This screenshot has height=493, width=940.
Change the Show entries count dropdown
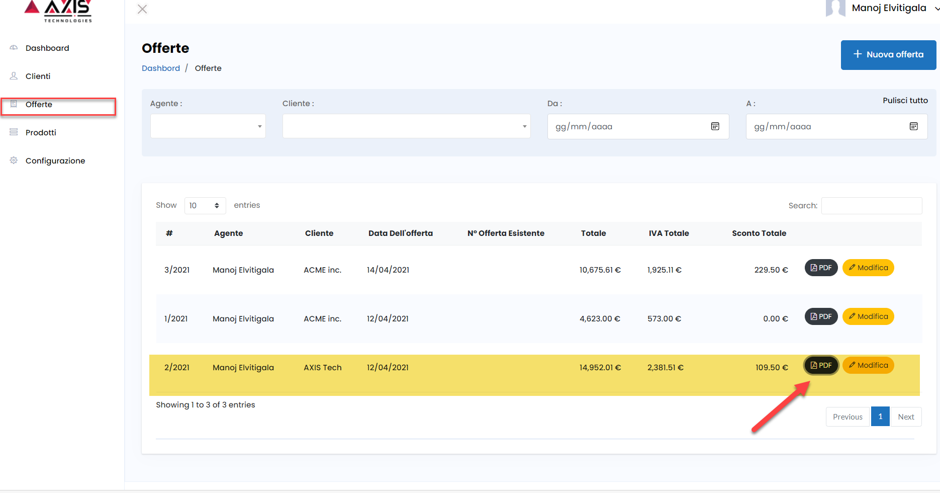(x=205, y=205)
